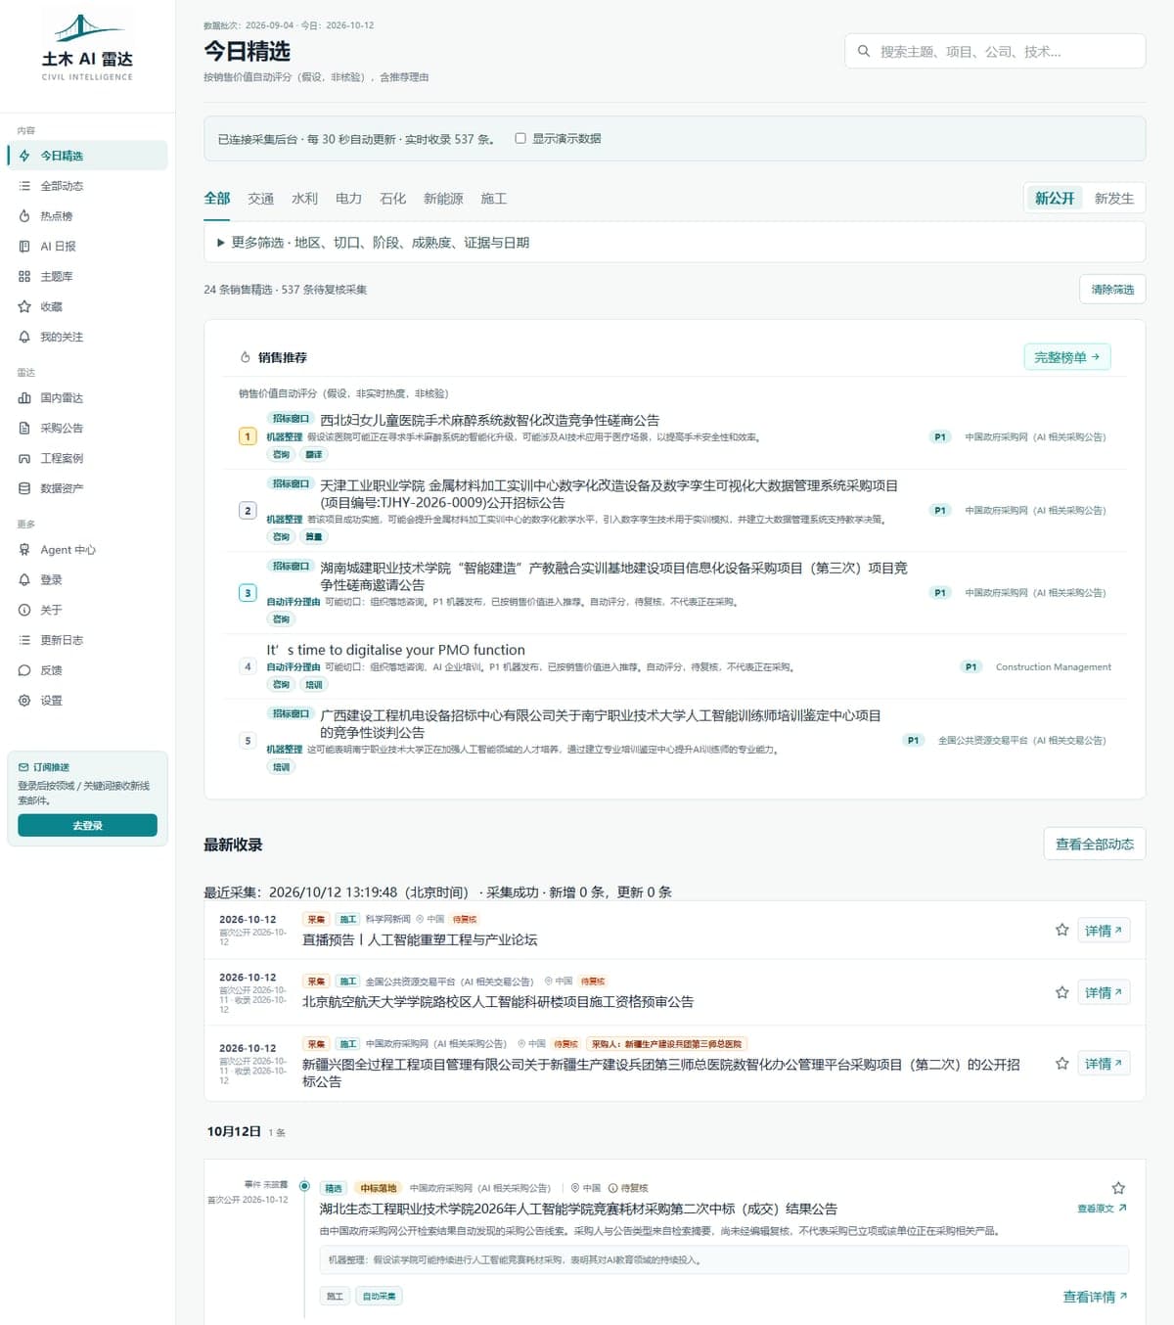Star the 直播预告 人工智能重塑工程 item
The height and width of the screenshot is (1325, 1174).
tap(1061, 930)
